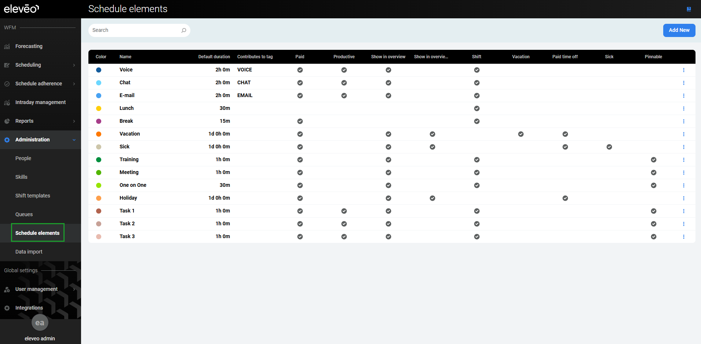Open the Data import page
This screenshot has height=344, width=701.
pyautogui.click(x=29, y=252)
